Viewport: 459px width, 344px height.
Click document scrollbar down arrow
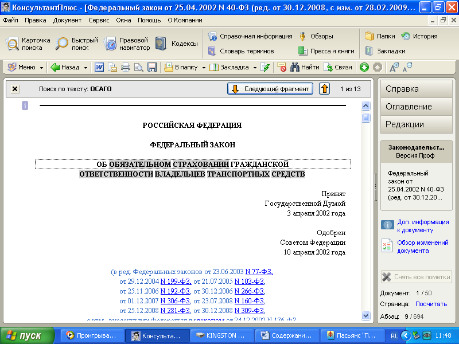point(365,315)
